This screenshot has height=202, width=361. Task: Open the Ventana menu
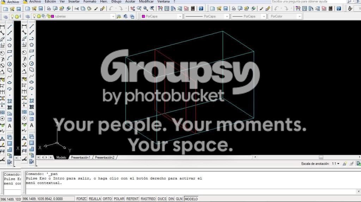point(164,1)
